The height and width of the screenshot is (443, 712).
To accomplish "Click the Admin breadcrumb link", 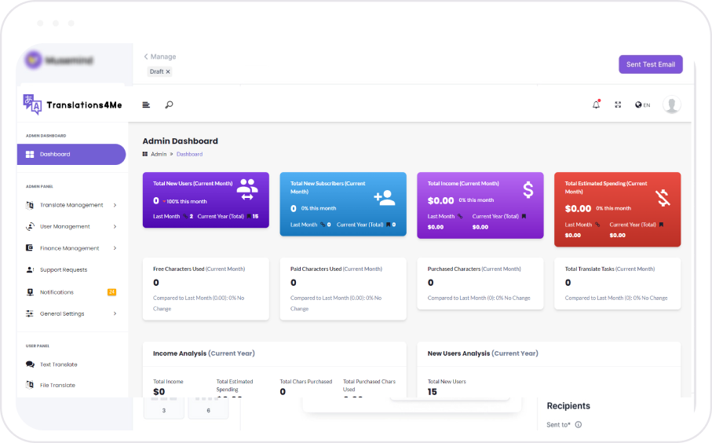I will [x=159, y=154].
